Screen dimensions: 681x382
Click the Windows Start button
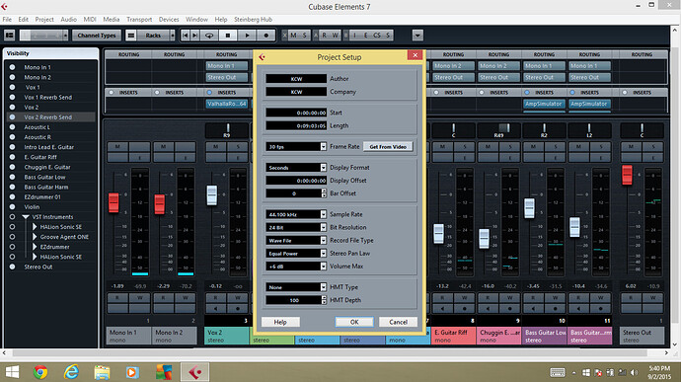[12, 372]
